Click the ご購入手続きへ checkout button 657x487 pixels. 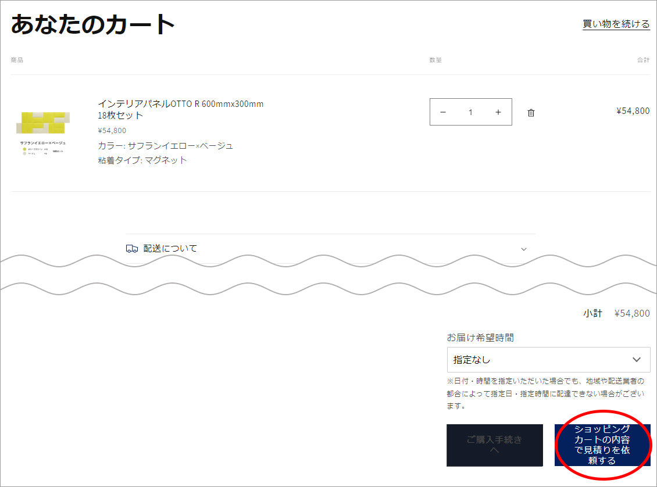point(494,445)
